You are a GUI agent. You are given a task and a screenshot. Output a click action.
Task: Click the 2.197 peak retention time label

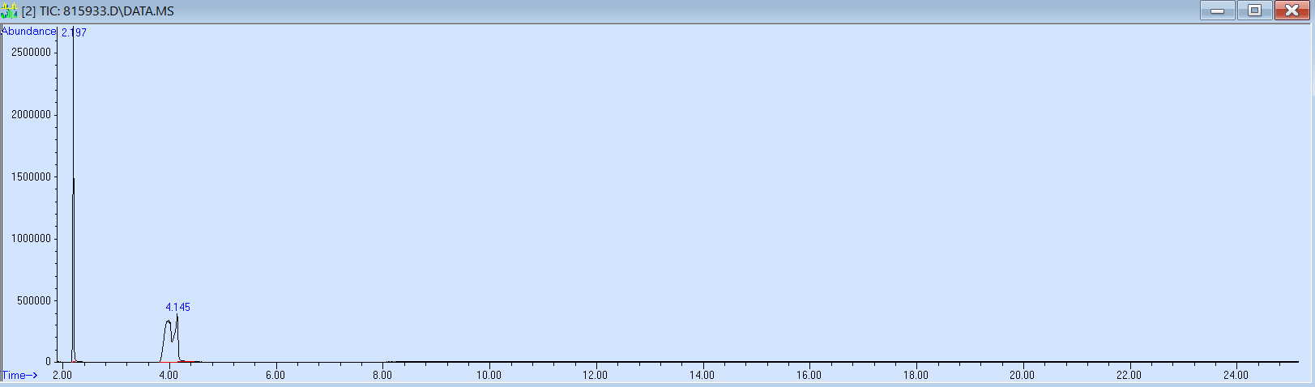pos(74,32)
